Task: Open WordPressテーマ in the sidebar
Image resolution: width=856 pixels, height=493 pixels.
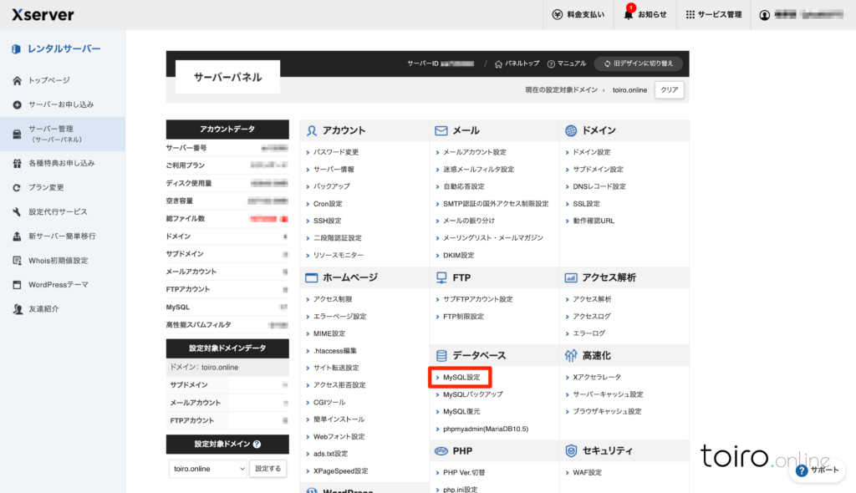Action: (x=58, y=284)
